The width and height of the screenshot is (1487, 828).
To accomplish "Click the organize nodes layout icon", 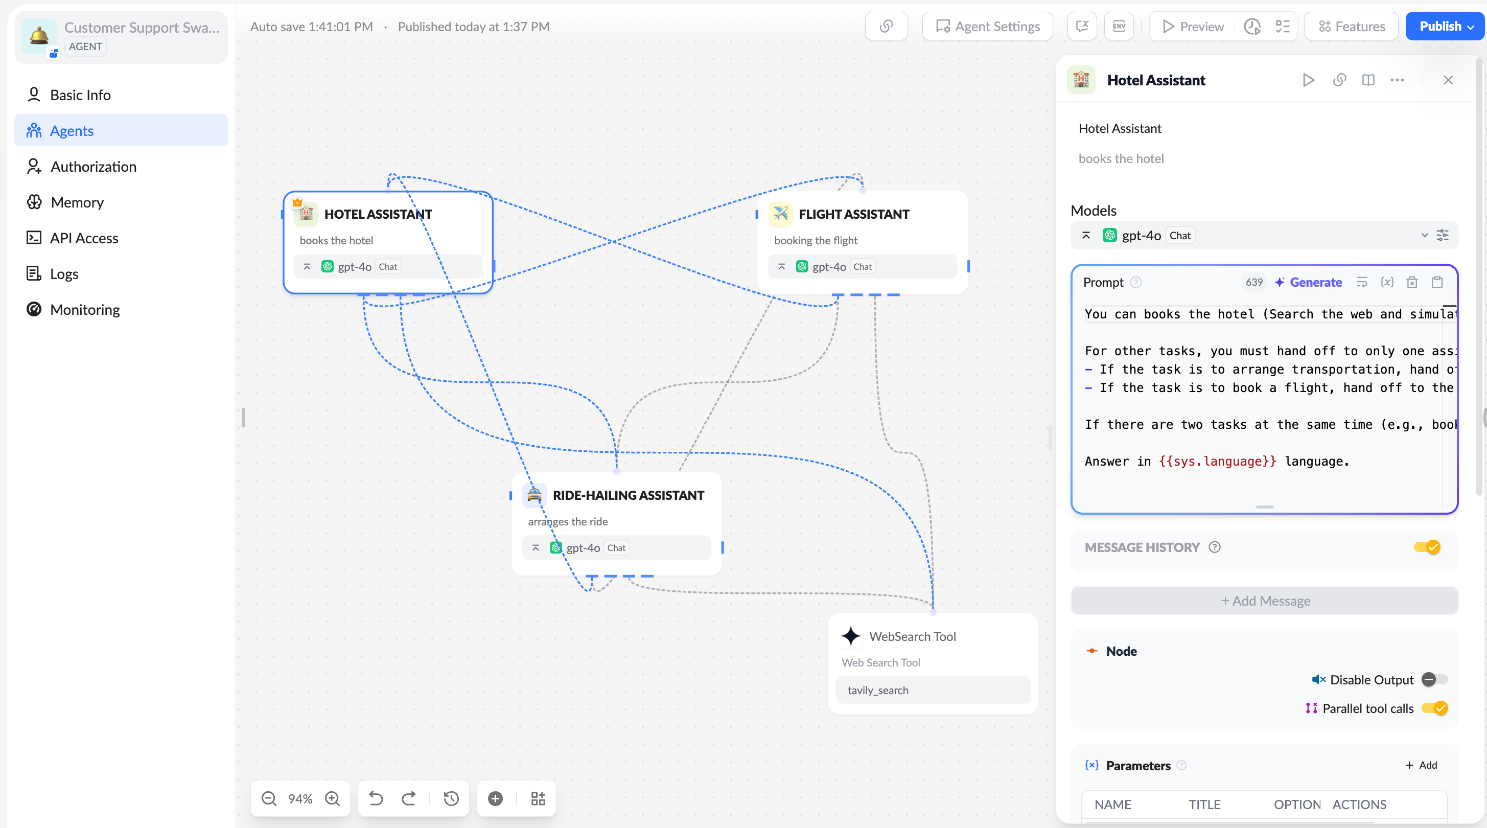I will 538,798.
